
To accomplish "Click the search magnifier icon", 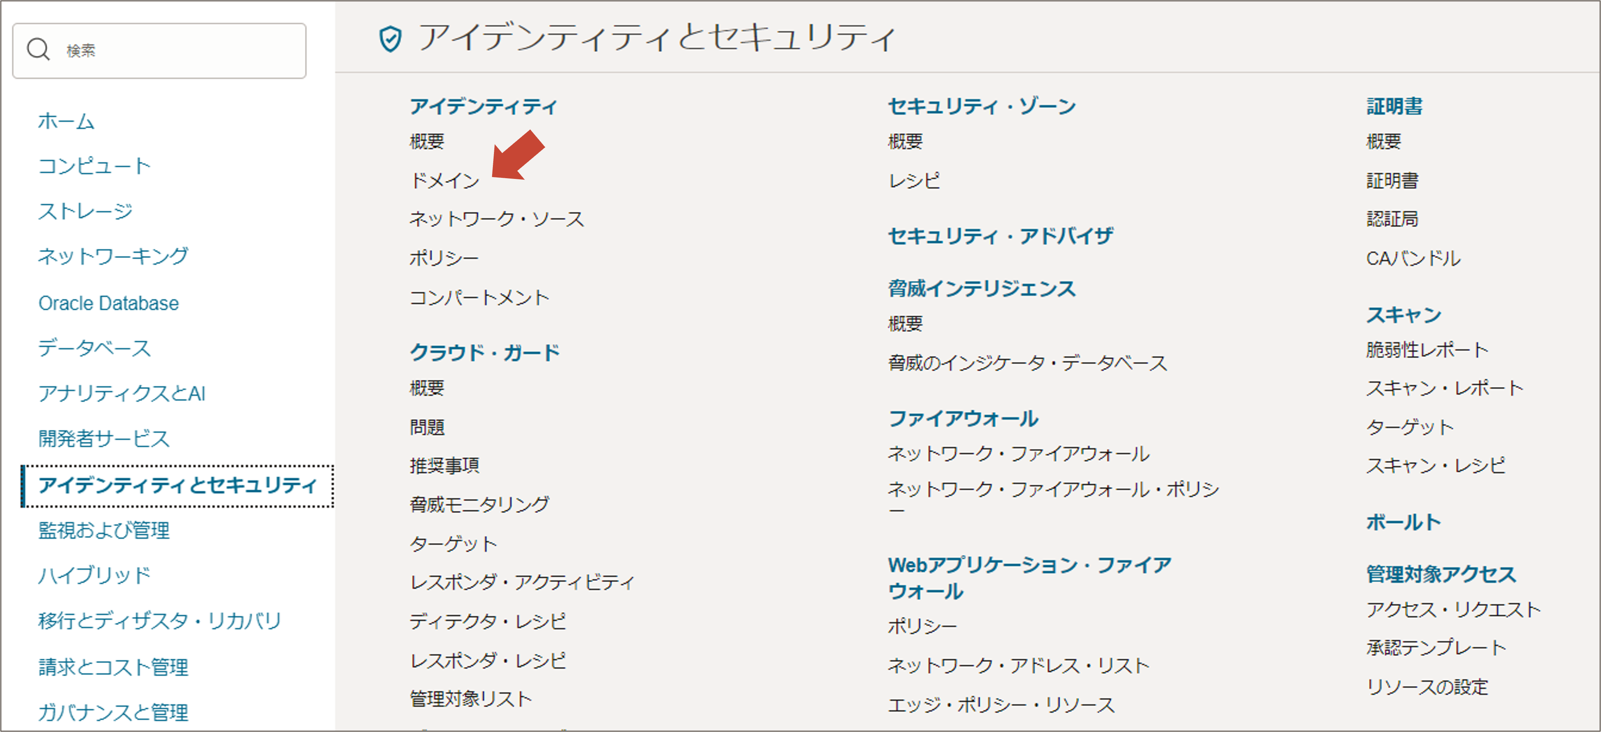I will pyautogui.click(x=38, y=49).
